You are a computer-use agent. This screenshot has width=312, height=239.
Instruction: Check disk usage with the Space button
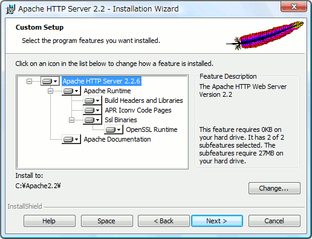[x=107, y=221]
